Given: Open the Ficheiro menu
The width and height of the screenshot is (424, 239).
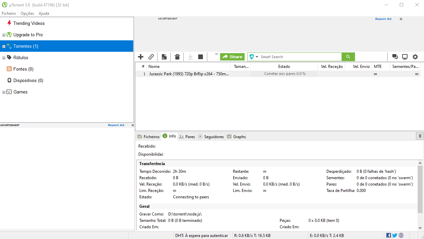Looking at the screenshot, I should (x=9, y=13).
